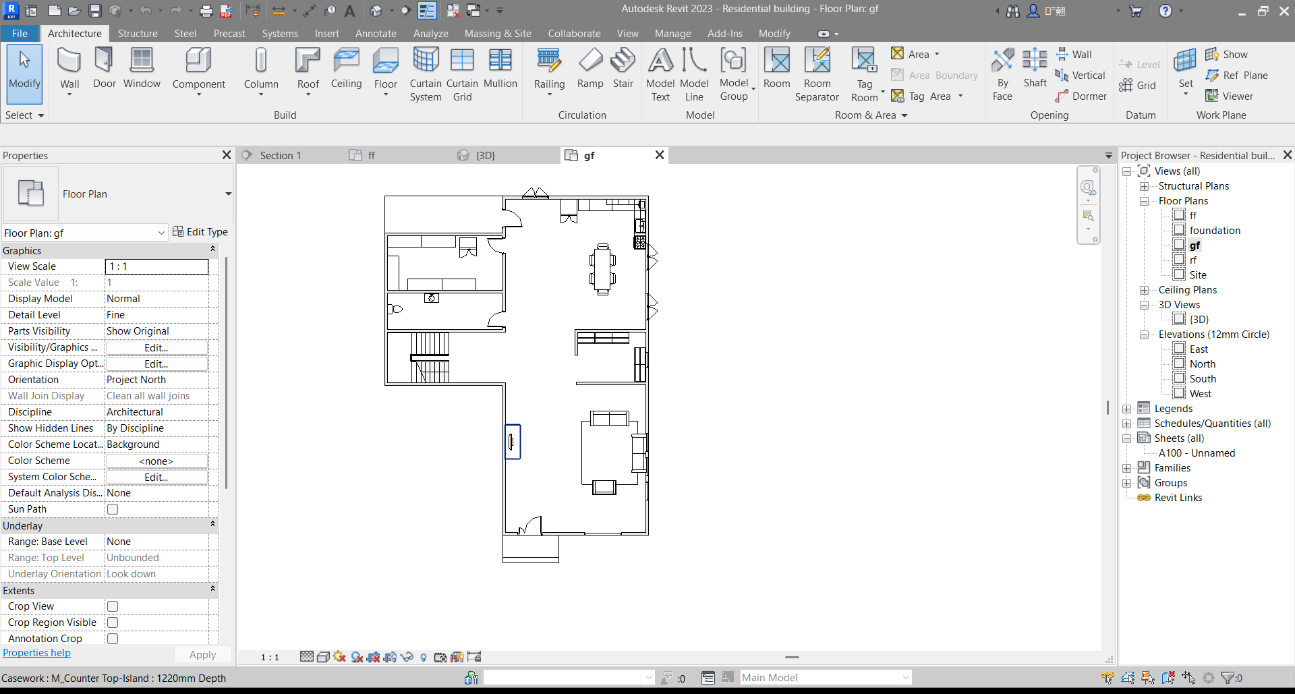Click Edit for Visibility/Graphics overrides
The width and height of the screenshot is (1295, 694).
coord(156,347)
